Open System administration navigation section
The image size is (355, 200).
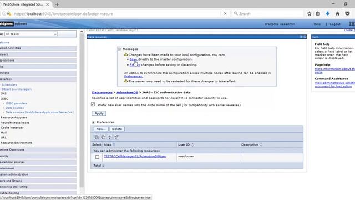click(x=38, y=174)
